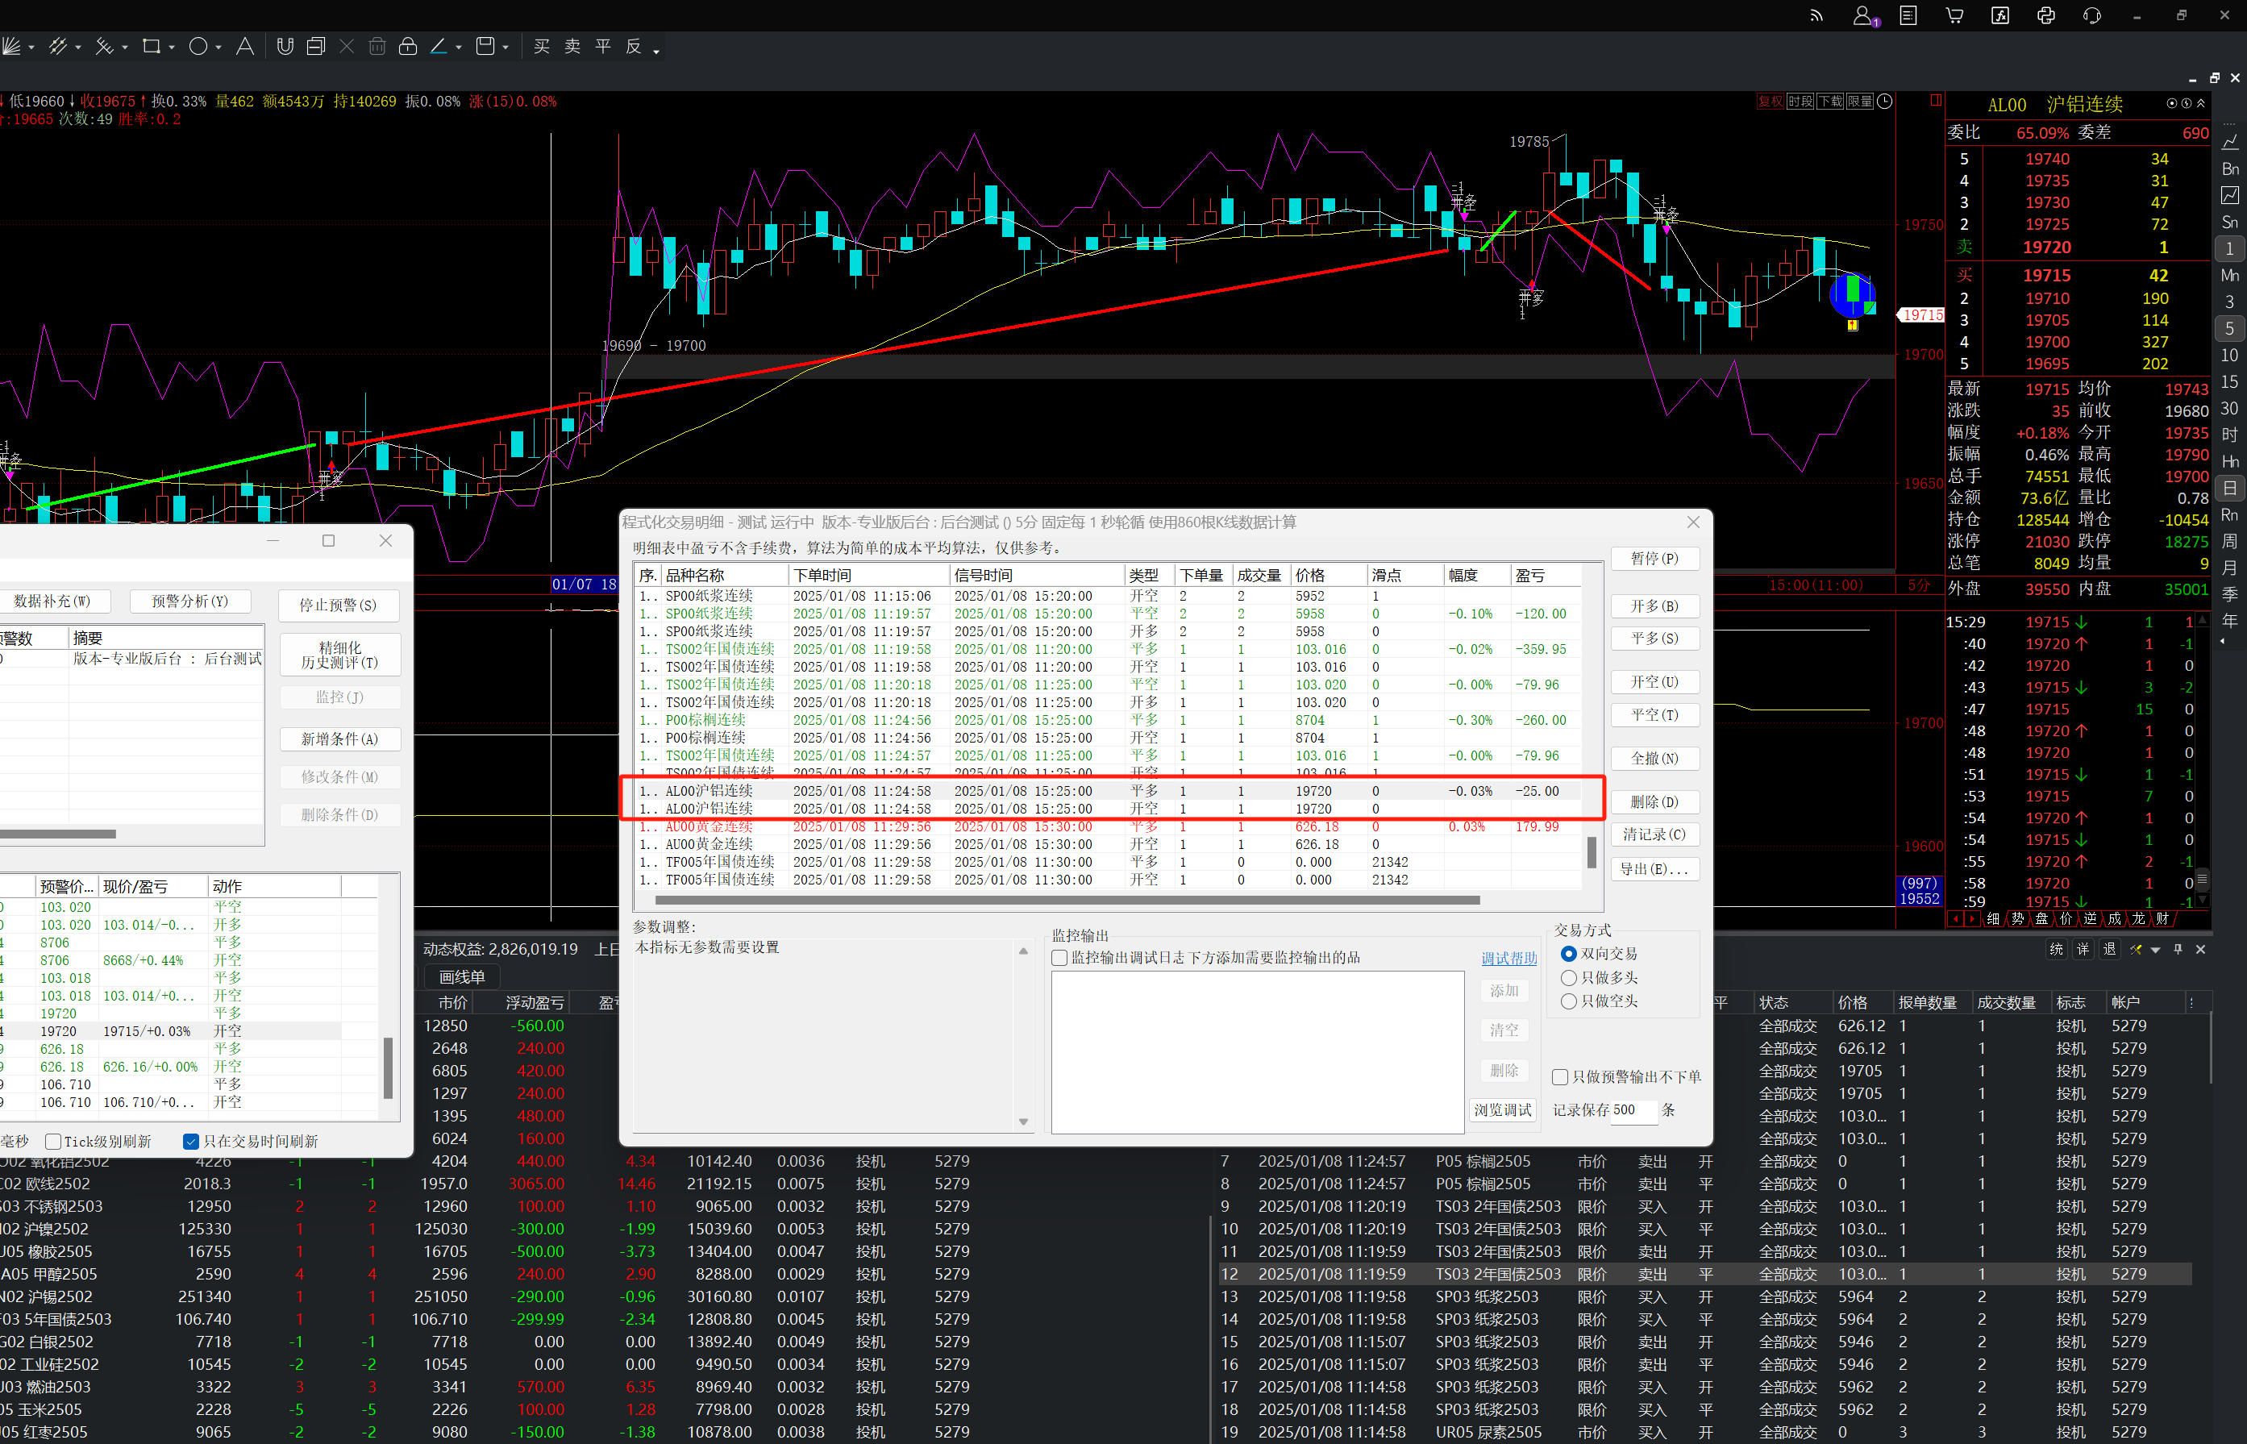Image resolution: width=2247 pixels, height=1444 pixels.
Task: Switch to the 势 tab below tick list
Action: point(2017,919)
